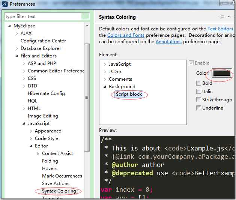Screen dimensions: 236x200
Task: Open the Text Editors link
Action: click(220, 29)
